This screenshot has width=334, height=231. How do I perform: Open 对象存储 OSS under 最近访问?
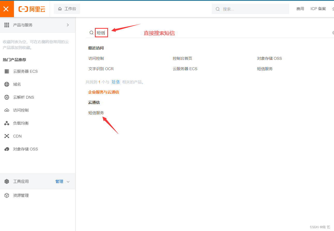269,59
